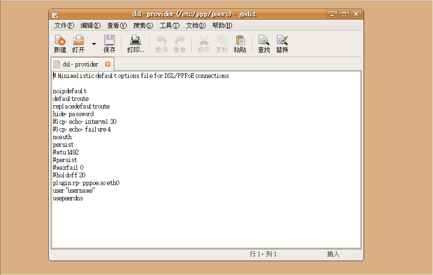Image resolution: width=433 pixels, height=275 pixels.
Task: Click the '#mtu 1492' line
Action: (x=66, y=152)
